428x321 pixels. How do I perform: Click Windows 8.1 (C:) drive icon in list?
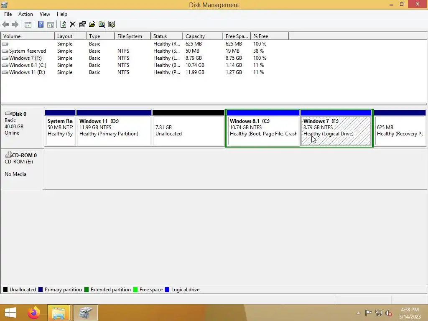[5, 65]
